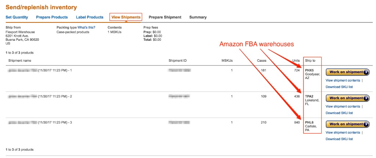Click arrow icon on PHX5 Work on shipment button

(366, 72)
